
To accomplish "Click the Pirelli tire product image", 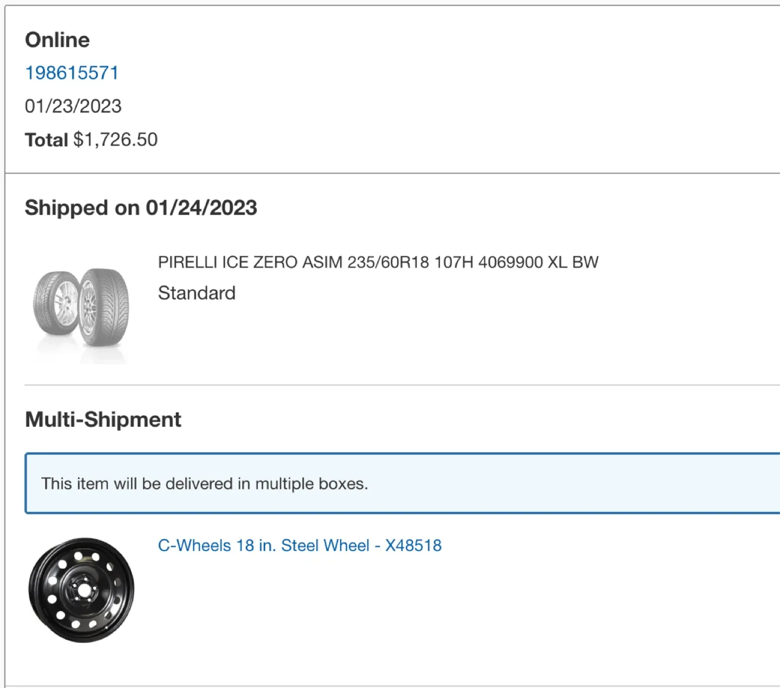I will 81,306.
